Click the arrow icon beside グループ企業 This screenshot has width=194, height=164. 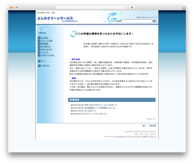[x=39, y=41]
